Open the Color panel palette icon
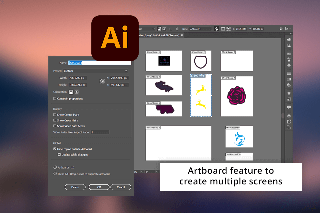The height and width of the screenshot is (213, 320). click(289, 40)
